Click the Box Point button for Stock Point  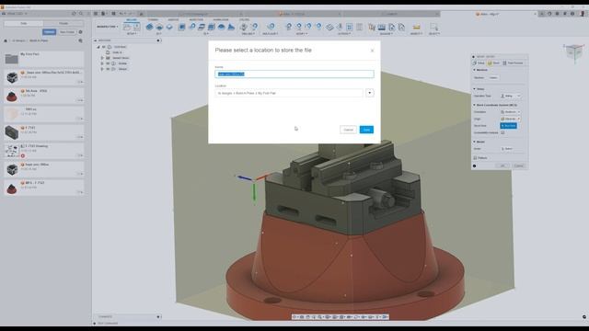508,126
